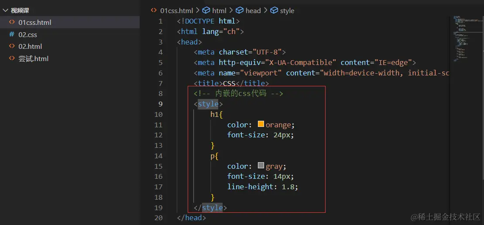Click the file icon beside 02.html
This screenshot has height=225, width=484.
[x=12, y=46]
